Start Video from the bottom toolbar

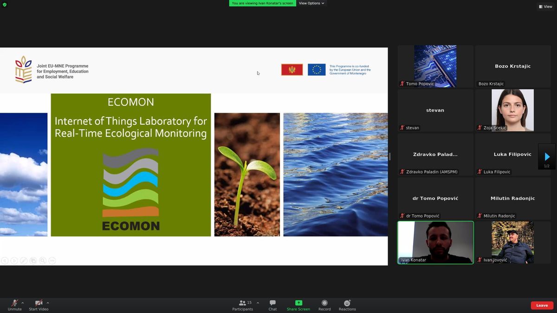(39, 304)
